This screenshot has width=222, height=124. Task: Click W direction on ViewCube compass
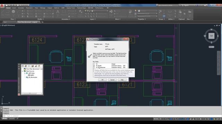[205, 36]
